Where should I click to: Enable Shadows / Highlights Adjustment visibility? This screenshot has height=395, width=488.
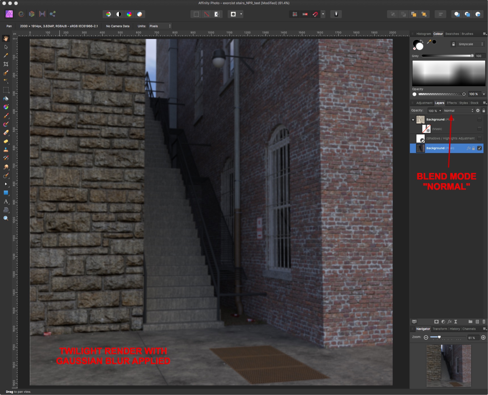479,138
